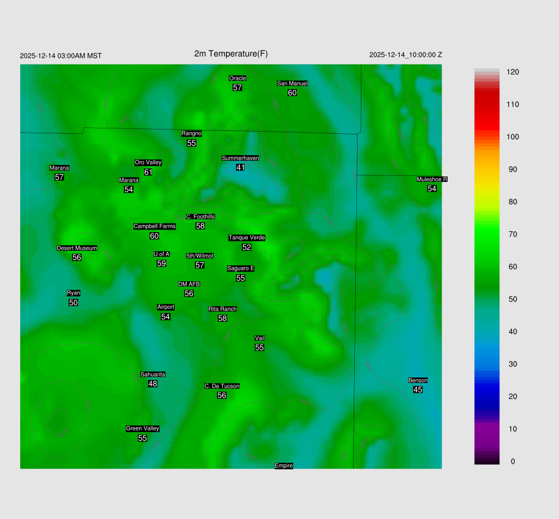This screenshot has height=519, width=559.
Task: Select the DM AFB station label
Action: (189, 284)
